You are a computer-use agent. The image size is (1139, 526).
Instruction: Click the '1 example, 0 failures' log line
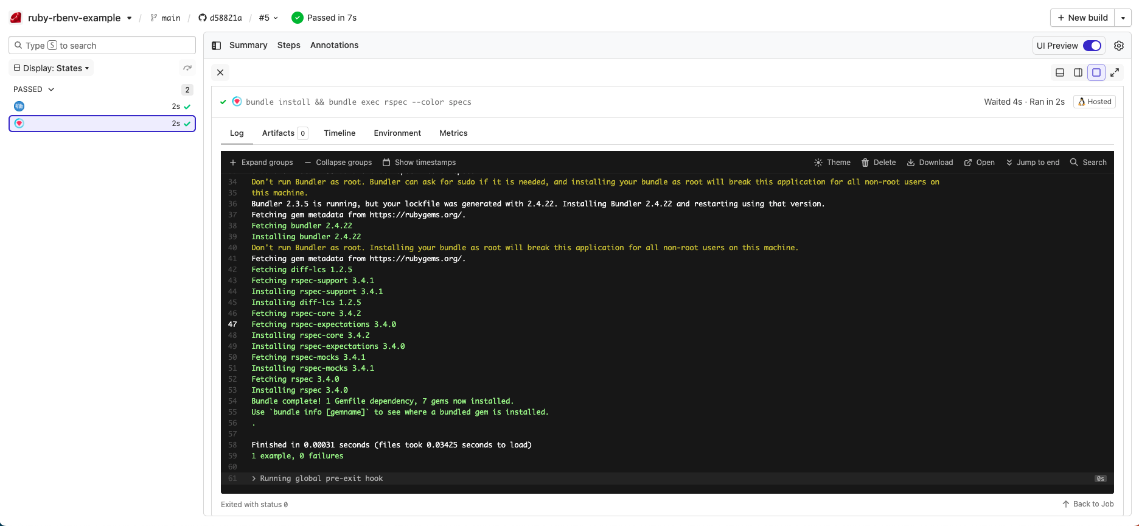[x=298, y=456]
